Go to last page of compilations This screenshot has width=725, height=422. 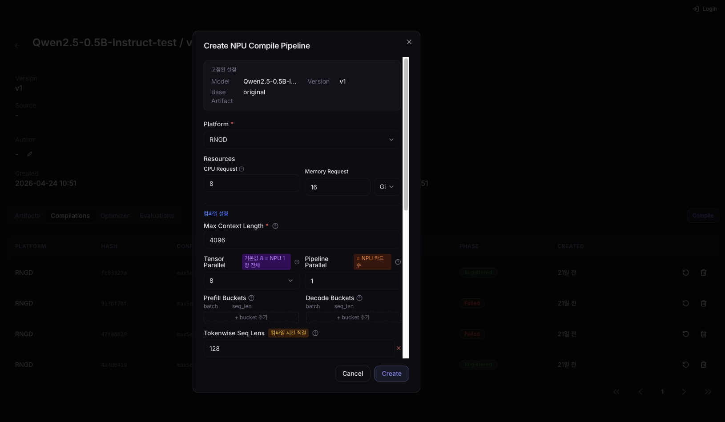click(x=708, y=392)
